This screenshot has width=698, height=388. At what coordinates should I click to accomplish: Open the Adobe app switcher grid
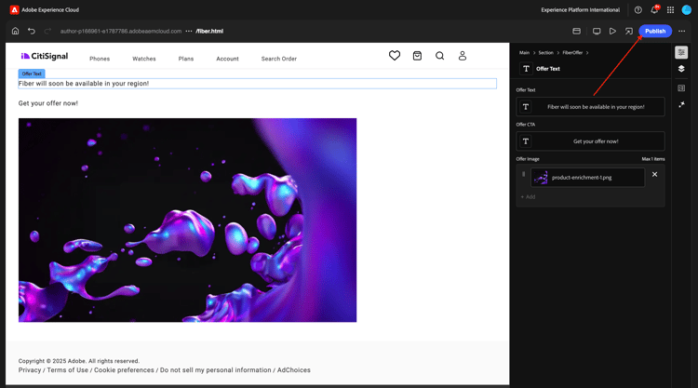pyautogui.click(x=670, y=10)
